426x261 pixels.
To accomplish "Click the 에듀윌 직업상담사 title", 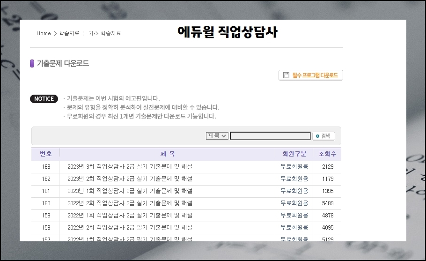I will pos(228,32).
